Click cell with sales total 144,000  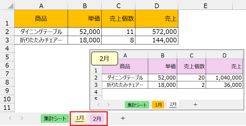click(157, 40)
